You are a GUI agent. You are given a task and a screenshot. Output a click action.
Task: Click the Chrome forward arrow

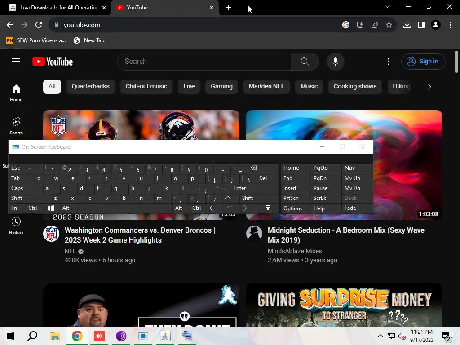point(24,25)
